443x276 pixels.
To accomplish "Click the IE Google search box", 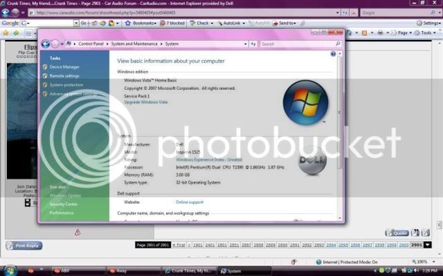I will pyautogui.click(x=395, y=13).
